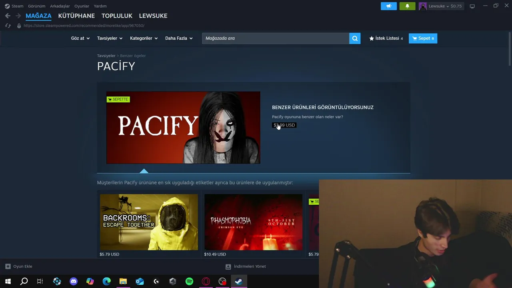Viewport: 512px width, 288px height.
Task: Open the Oyunlar menu
Action: tap(82, 6)
